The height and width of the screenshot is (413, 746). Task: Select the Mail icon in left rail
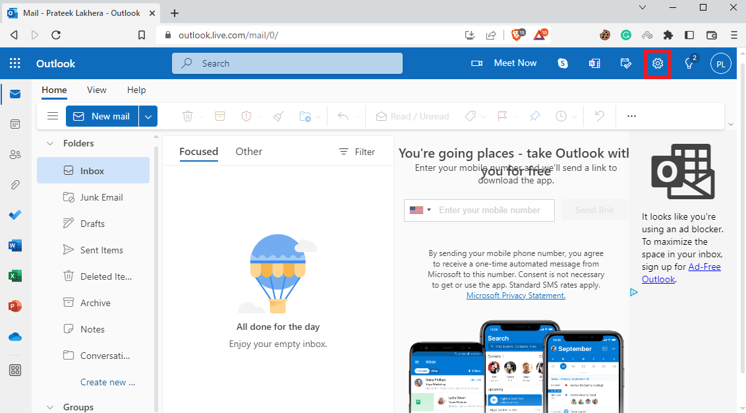point(15,94)
